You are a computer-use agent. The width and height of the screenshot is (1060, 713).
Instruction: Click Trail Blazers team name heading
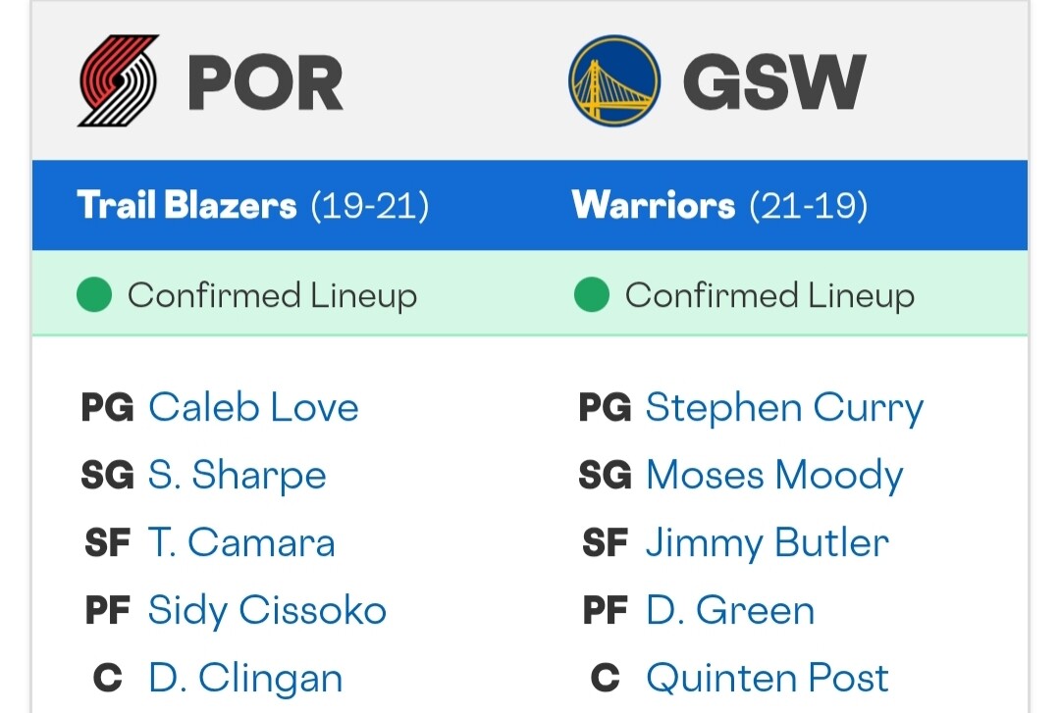pos(186,205)
